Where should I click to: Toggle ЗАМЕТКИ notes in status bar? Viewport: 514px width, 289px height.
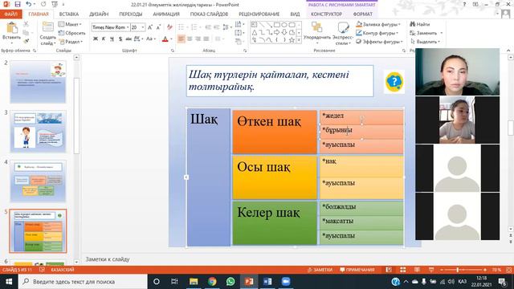point(320,270)
